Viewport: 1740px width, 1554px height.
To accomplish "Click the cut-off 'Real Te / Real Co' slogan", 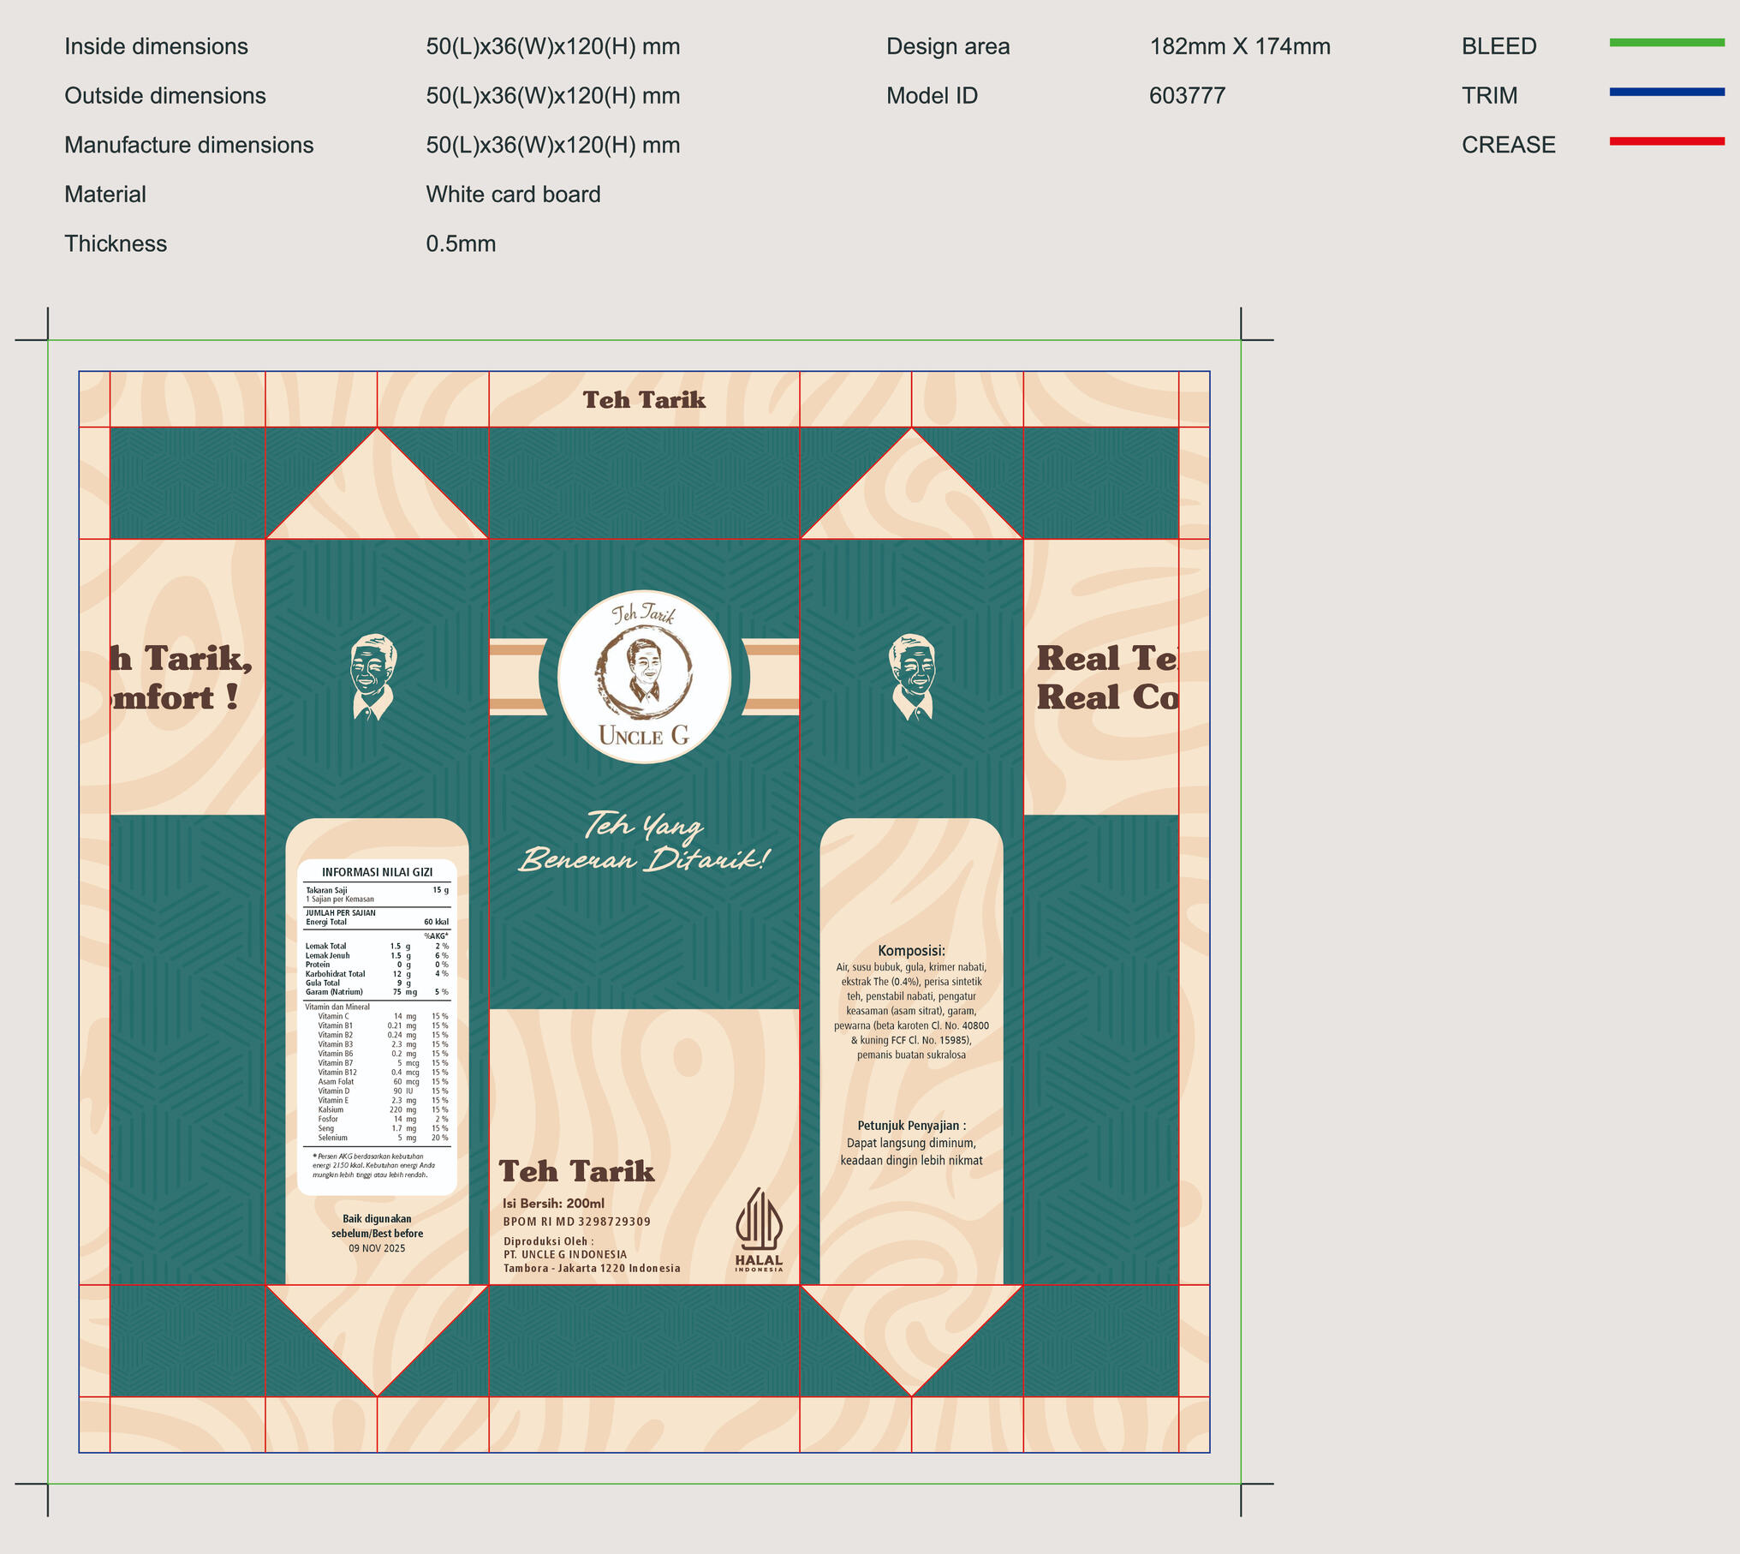I will click(x=1108, y=678).
